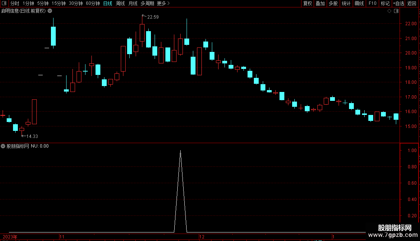
Task: Click the 启明信息(日线.前复权) chart title
Action: (x=23, y=11)
